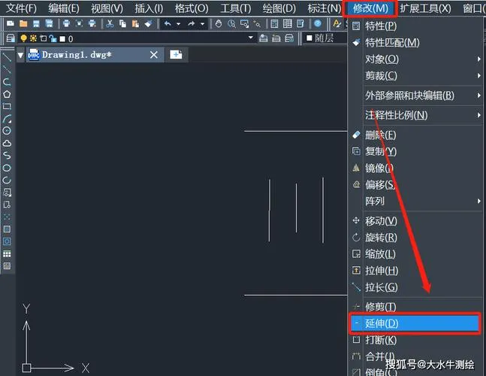Select the Spline tool

pyautogui.click(x=7, y=156)
